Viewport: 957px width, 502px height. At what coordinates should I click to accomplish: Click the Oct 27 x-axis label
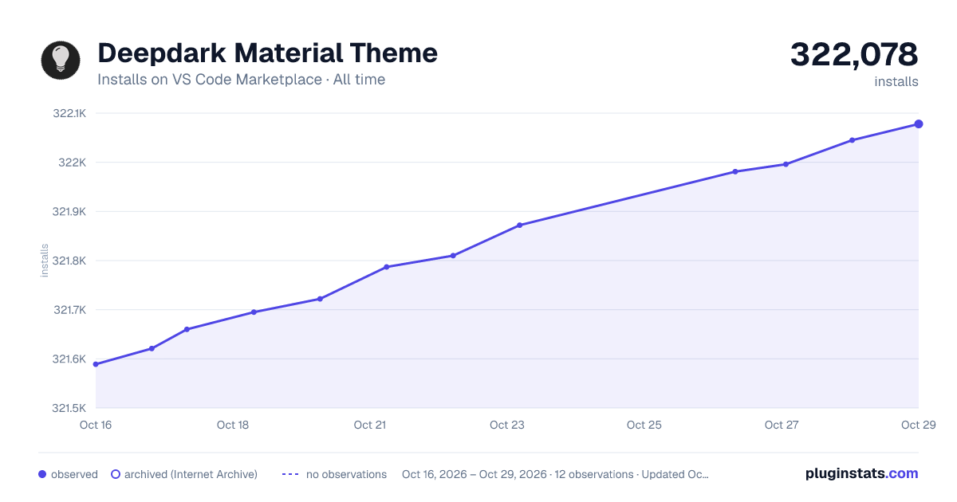[782, 425]
